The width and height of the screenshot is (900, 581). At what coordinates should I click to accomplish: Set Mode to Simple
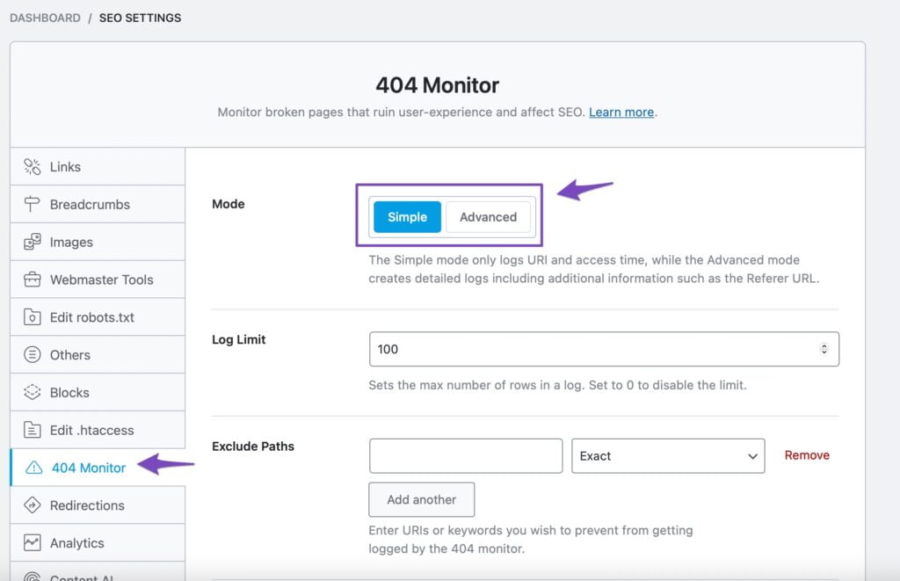[x=407, y=217]
